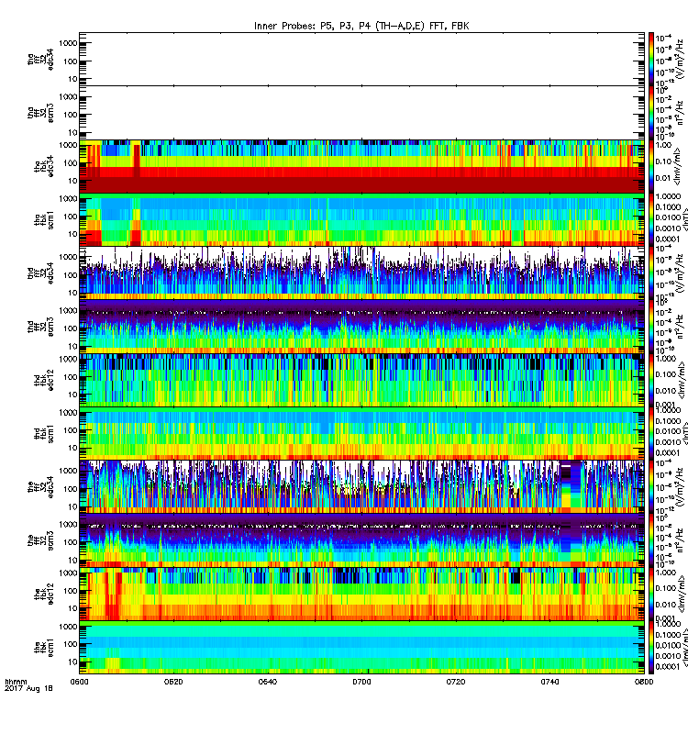Click the '0720' time axis label
Screen dimensions: 688x734
[x=455, y=682]
